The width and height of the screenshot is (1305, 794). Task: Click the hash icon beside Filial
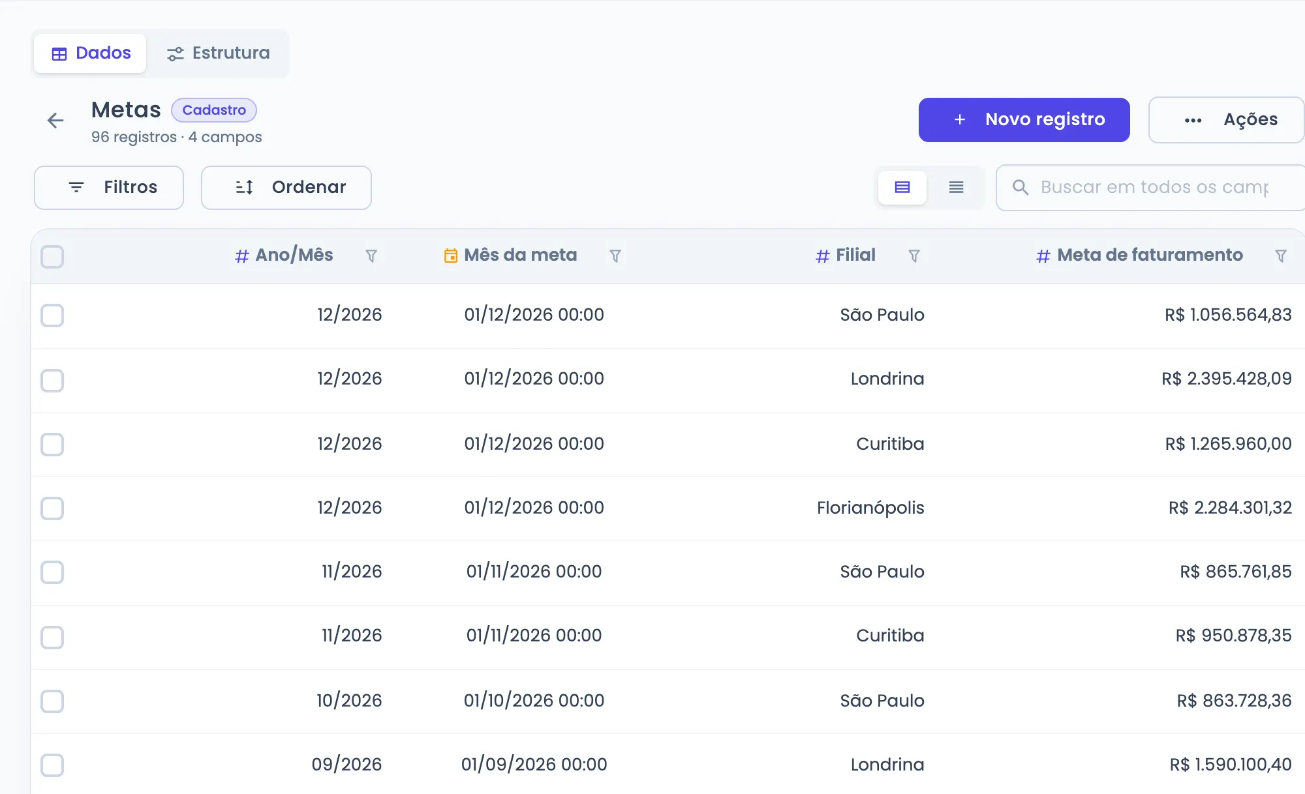(x=823, y=256)
